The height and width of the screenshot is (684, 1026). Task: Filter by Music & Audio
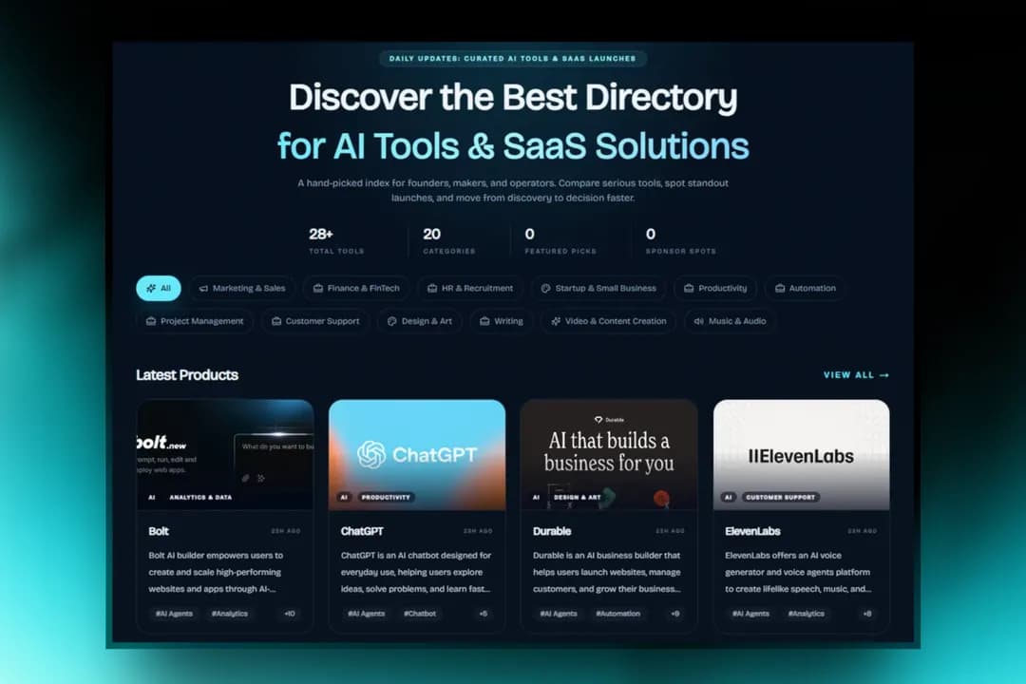click(730, 321)
